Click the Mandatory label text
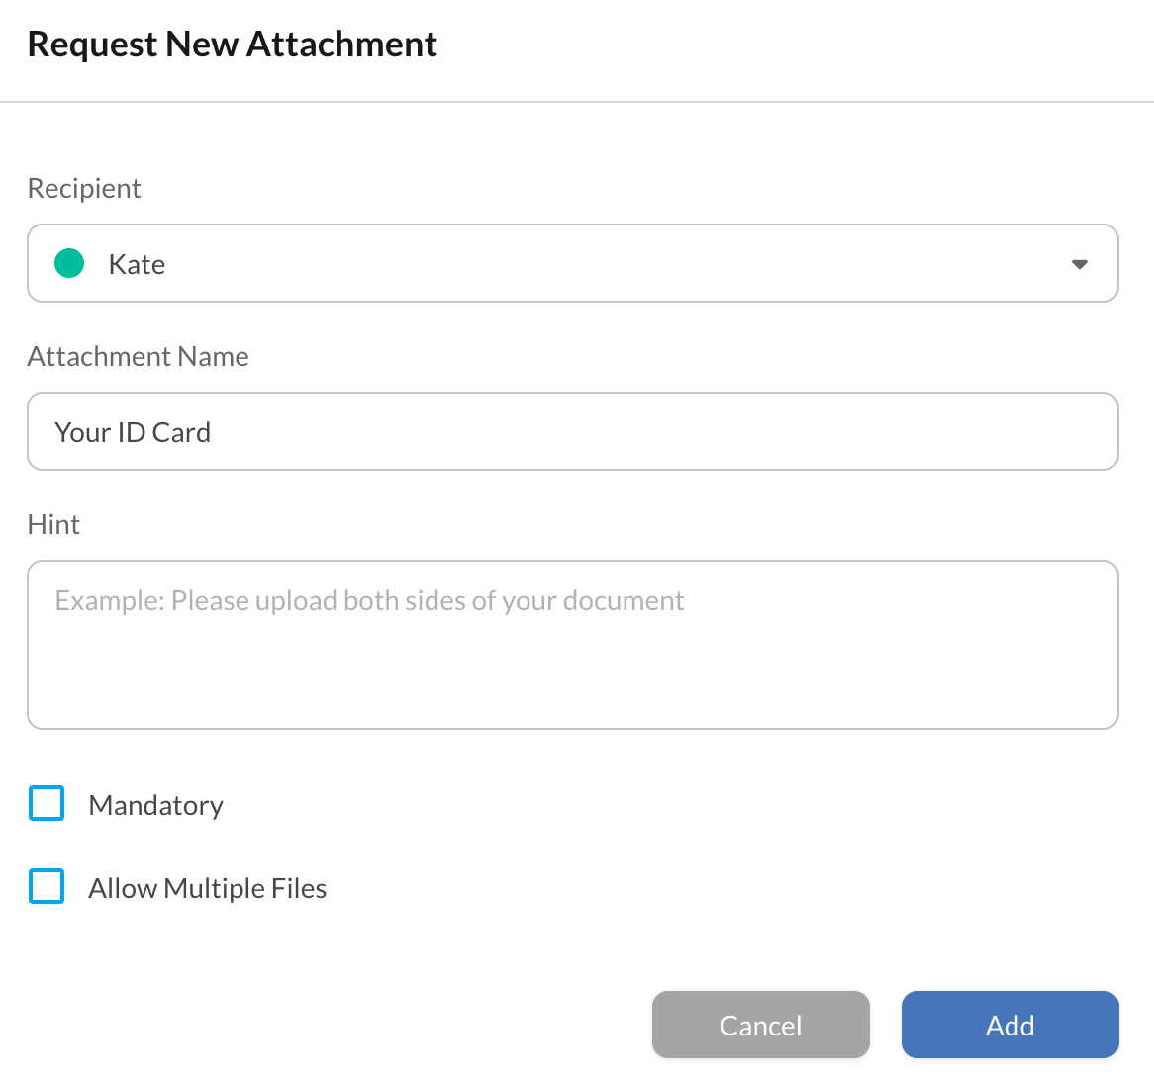 155,805
